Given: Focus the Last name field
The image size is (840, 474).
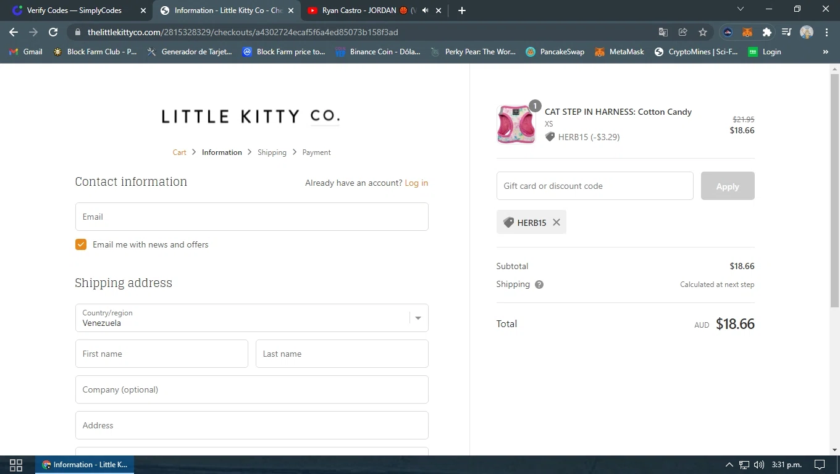Looking at the screenshot, I should point(342,354).
